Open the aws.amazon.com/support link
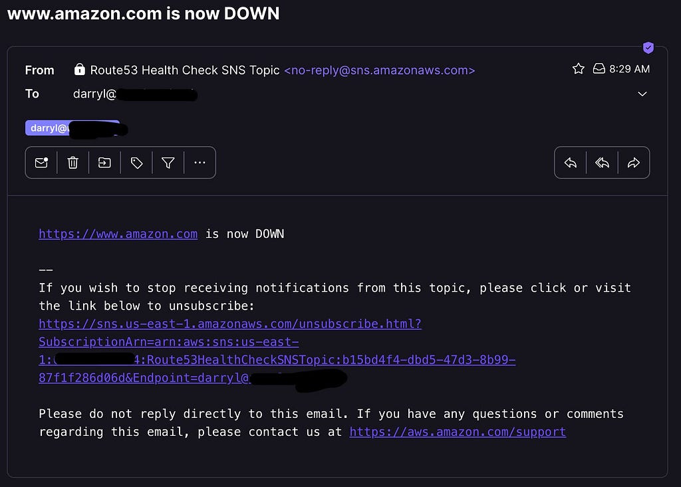This screenshot has height=487, width=681. click(458, 432)
